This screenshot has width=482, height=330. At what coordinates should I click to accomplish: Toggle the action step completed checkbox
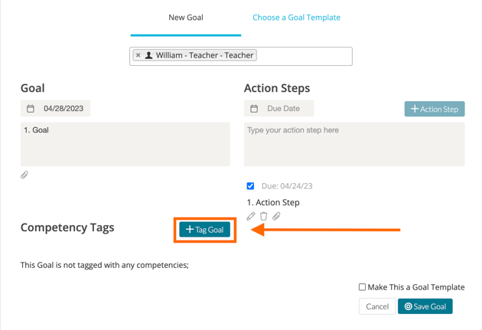coord(250,186)
